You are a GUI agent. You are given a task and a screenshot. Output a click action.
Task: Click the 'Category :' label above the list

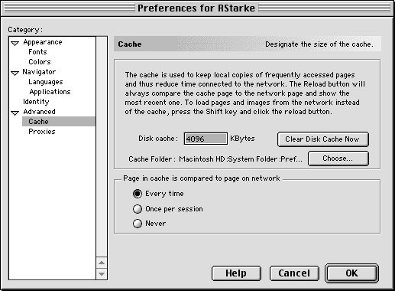tap(25, 30)
